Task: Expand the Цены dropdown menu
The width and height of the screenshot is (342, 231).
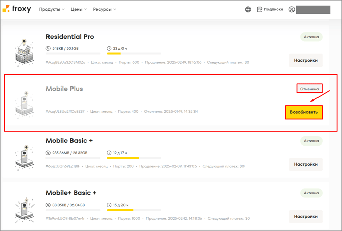Action: [79, 9]
